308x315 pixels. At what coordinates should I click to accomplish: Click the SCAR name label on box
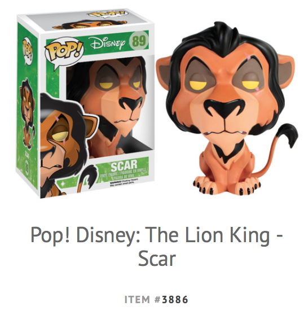[124, 165]
